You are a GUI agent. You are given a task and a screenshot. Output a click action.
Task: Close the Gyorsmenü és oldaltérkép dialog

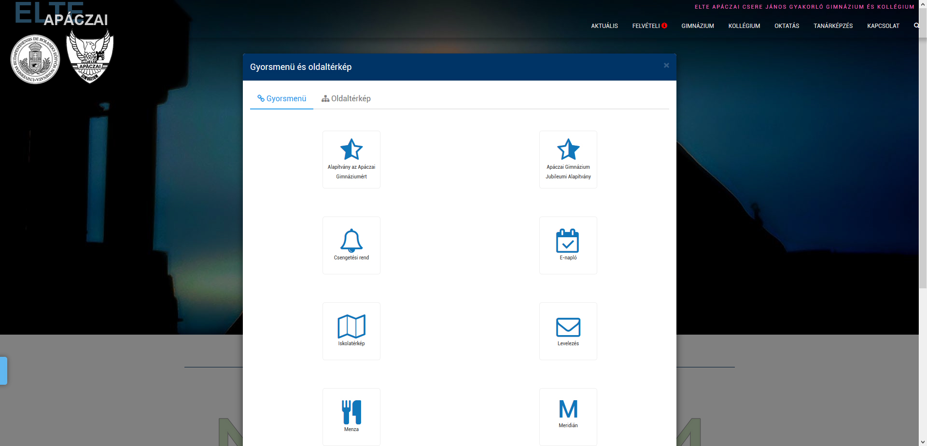pyautogui.click(x=666, y=66)
